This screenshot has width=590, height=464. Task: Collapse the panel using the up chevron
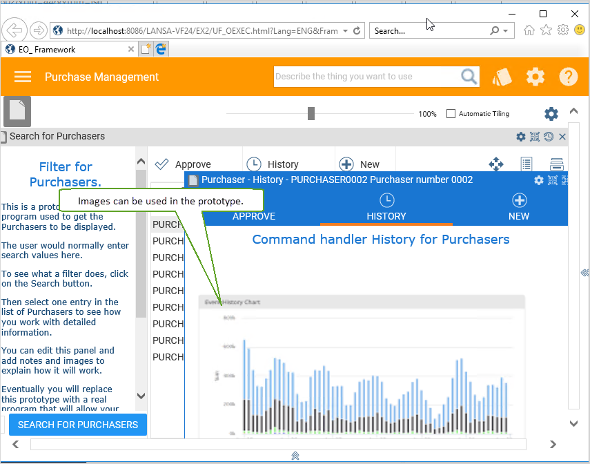[x=573, y=111]
